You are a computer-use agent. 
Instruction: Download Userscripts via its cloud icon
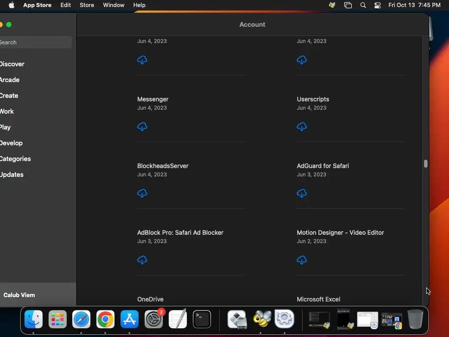click(x=302, y=126)
